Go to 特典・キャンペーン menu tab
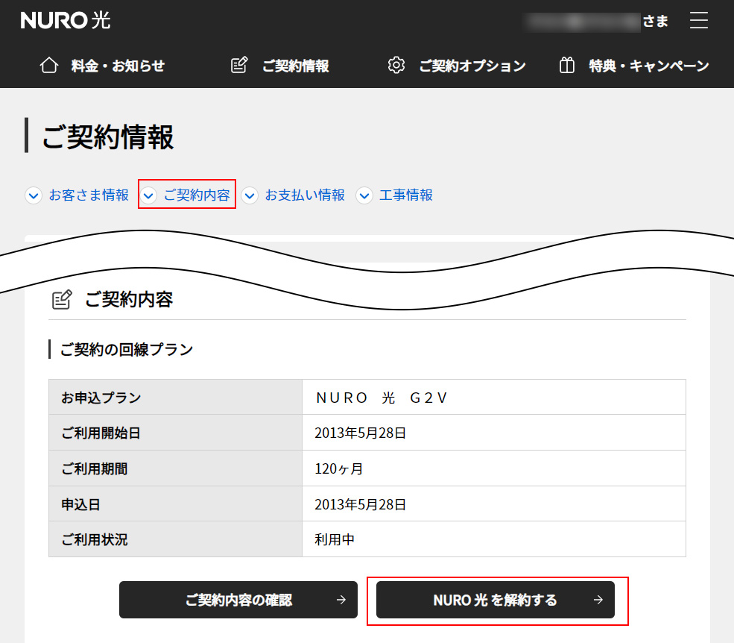This screenshot has width=734, height=643. tap(648, 66)
